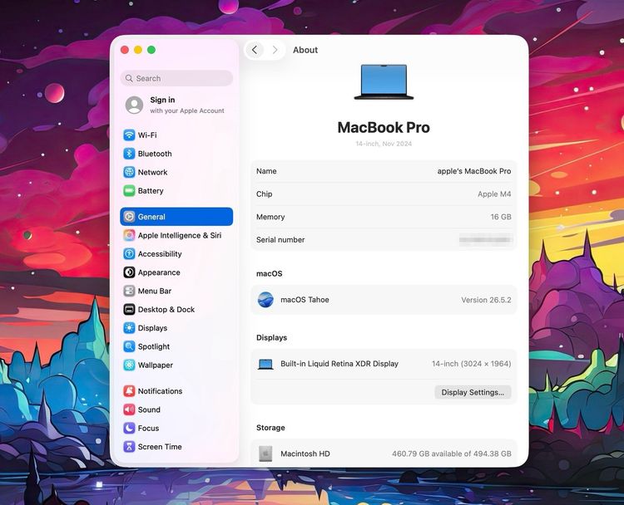Select the Network globe icon

point(129,172)
